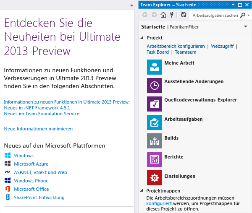Maximize the Team Explorer panel
252x213 pixels.
coord(240,5)
